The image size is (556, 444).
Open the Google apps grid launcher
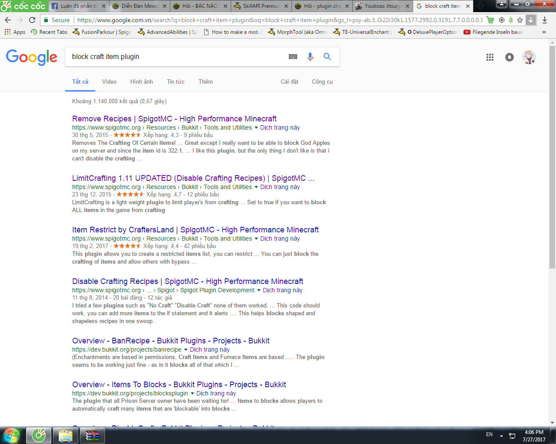[490, 57]
